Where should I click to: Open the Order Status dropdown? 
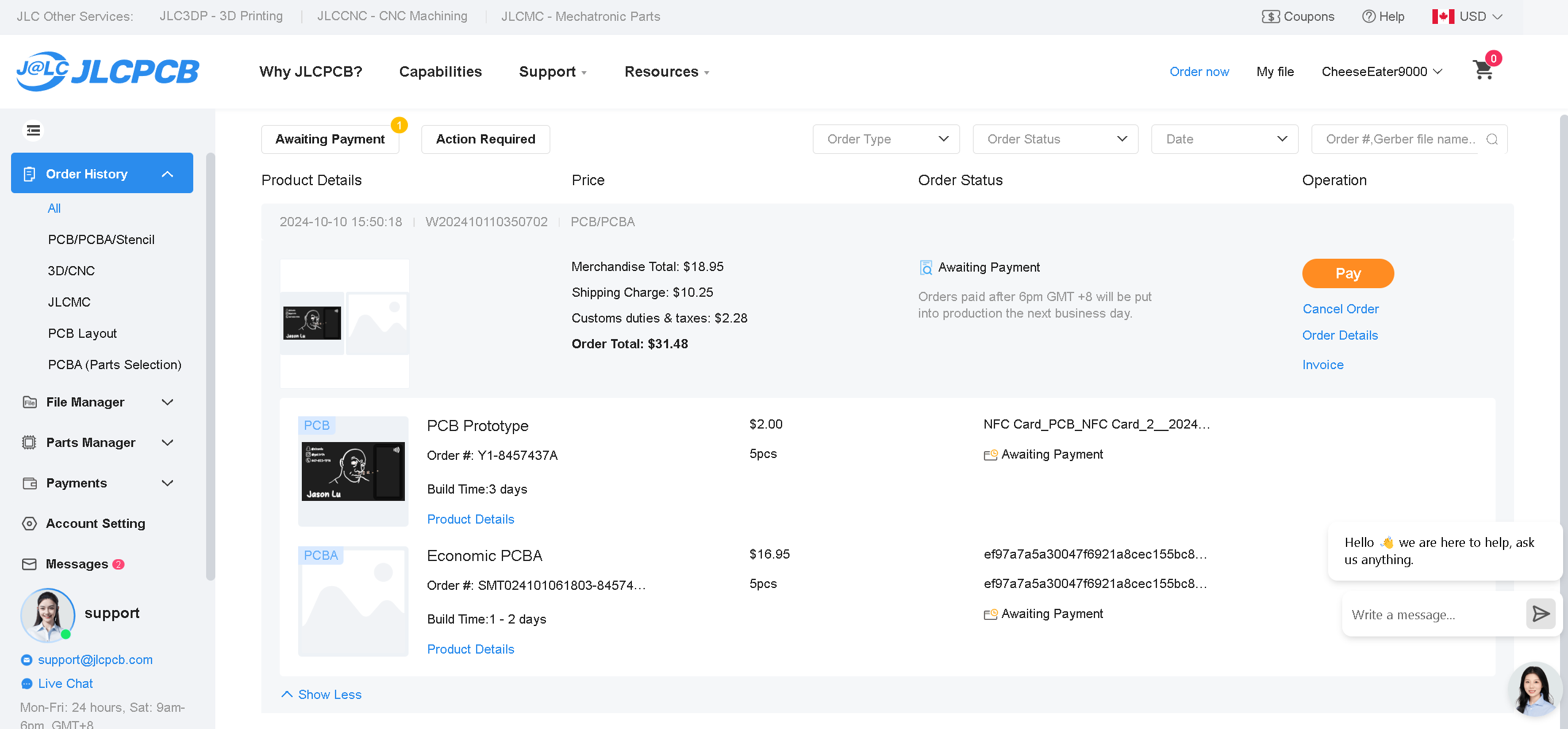coord(1055,139)
